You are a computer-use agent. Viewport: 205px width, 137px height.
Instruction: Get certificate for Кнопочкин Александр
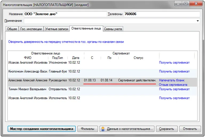point(174,71)
